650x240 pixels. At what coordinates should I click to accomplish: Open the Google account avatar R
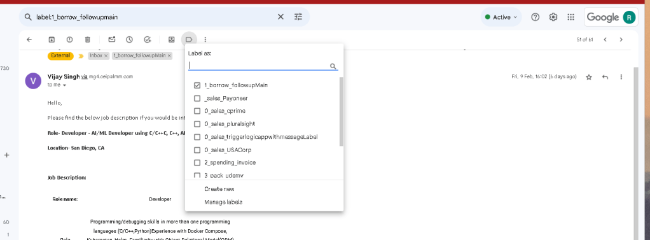629,17
